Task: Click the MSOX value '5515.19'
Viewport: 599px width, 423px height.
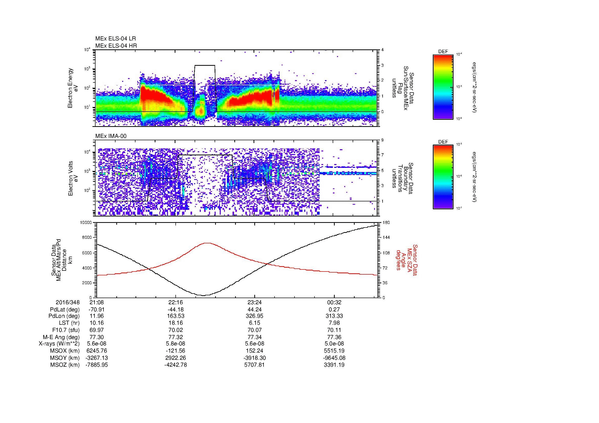Action: (334, 351)
